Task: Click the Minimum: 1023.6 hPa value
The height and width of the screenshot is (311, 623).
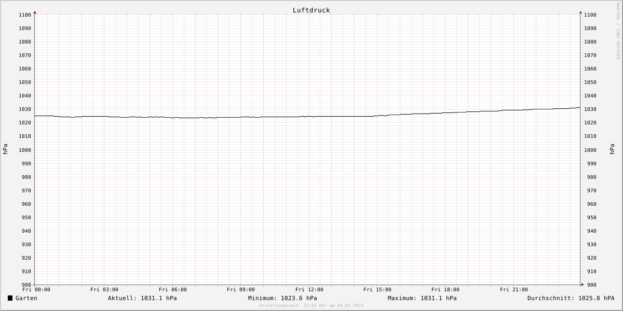Action: [282, 298]
